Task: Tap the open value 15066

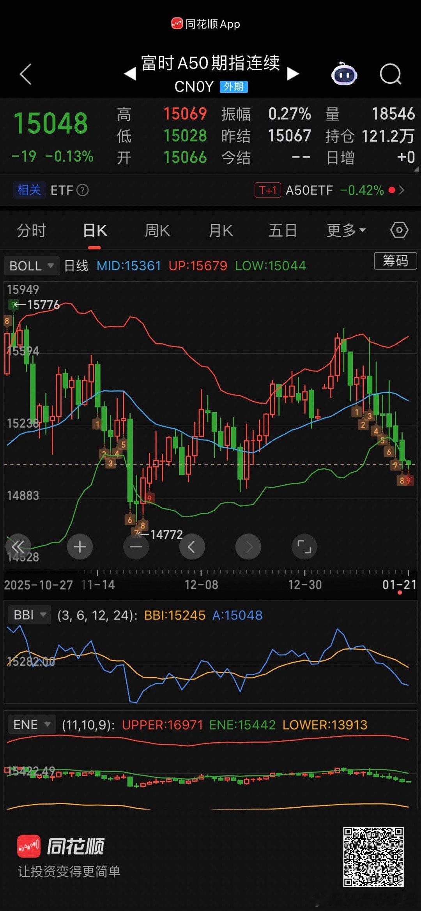Action: click(185, 157)
